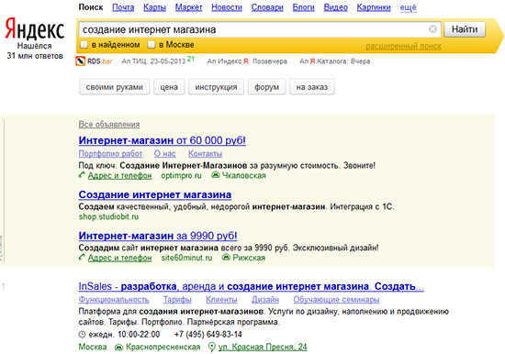Screen dimensions: 505x354
Task: Open 'Адрес и телефон' for site60minut.ru
Action: (x=119, y=258)
